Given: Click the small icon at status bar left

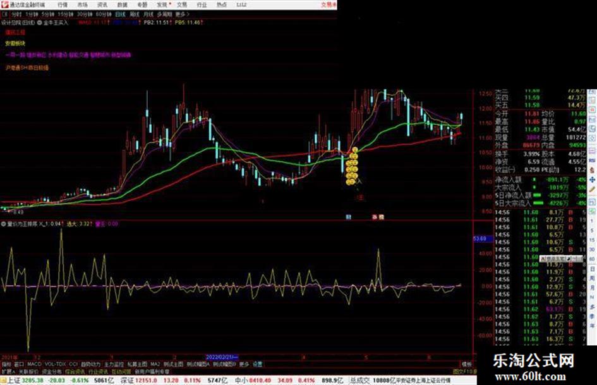Looking at the screenshot, I should (3, 381).
